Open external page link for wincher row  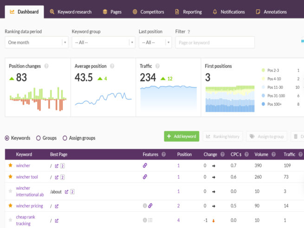tap(57, 166)
